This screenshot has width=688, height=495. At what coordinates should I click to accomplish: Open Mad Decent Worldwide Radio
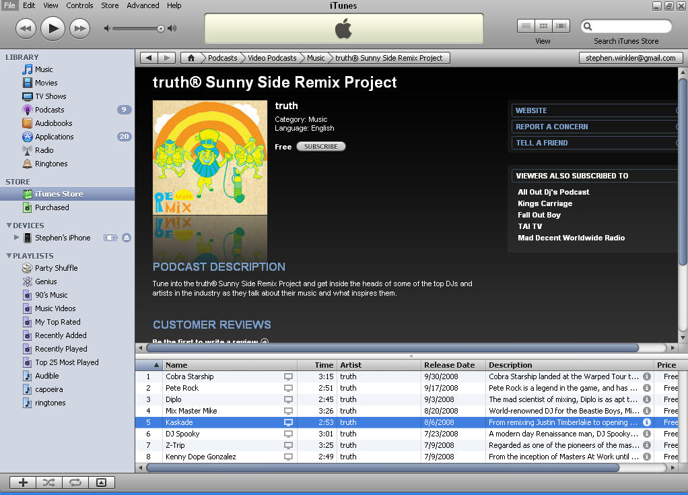[572, 238]
